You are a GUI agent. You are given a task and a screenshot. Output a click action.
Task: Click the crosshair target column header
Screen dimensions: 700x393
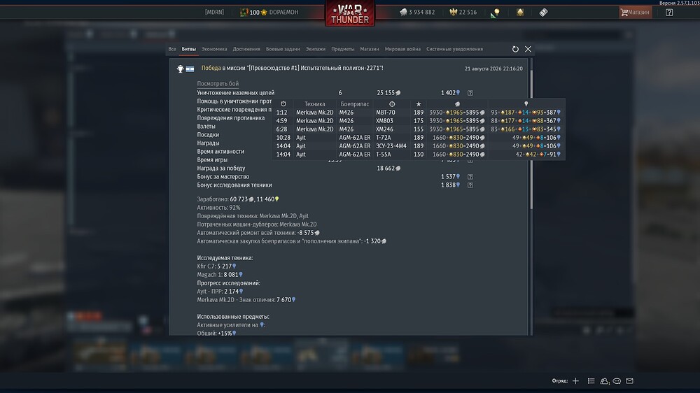392,104
